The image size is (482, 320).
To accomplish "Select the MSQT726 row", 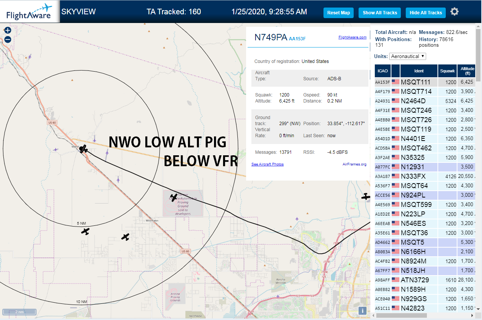I will click(426, 120).
